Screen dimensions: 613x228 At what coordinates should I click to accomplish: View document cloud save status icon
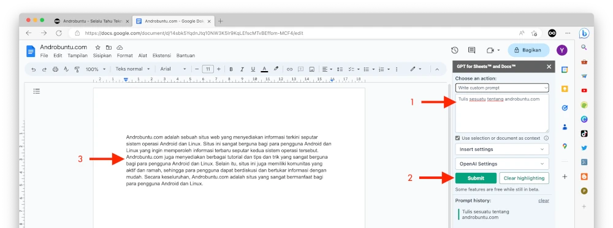click(120, 47)
